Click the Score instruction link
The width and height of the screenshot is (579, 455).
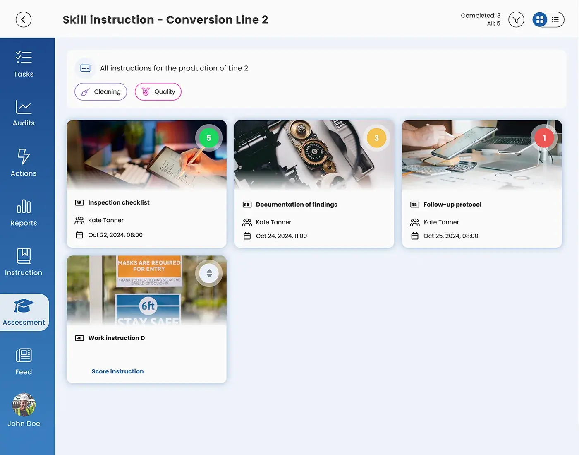click(x=117, y=371)
